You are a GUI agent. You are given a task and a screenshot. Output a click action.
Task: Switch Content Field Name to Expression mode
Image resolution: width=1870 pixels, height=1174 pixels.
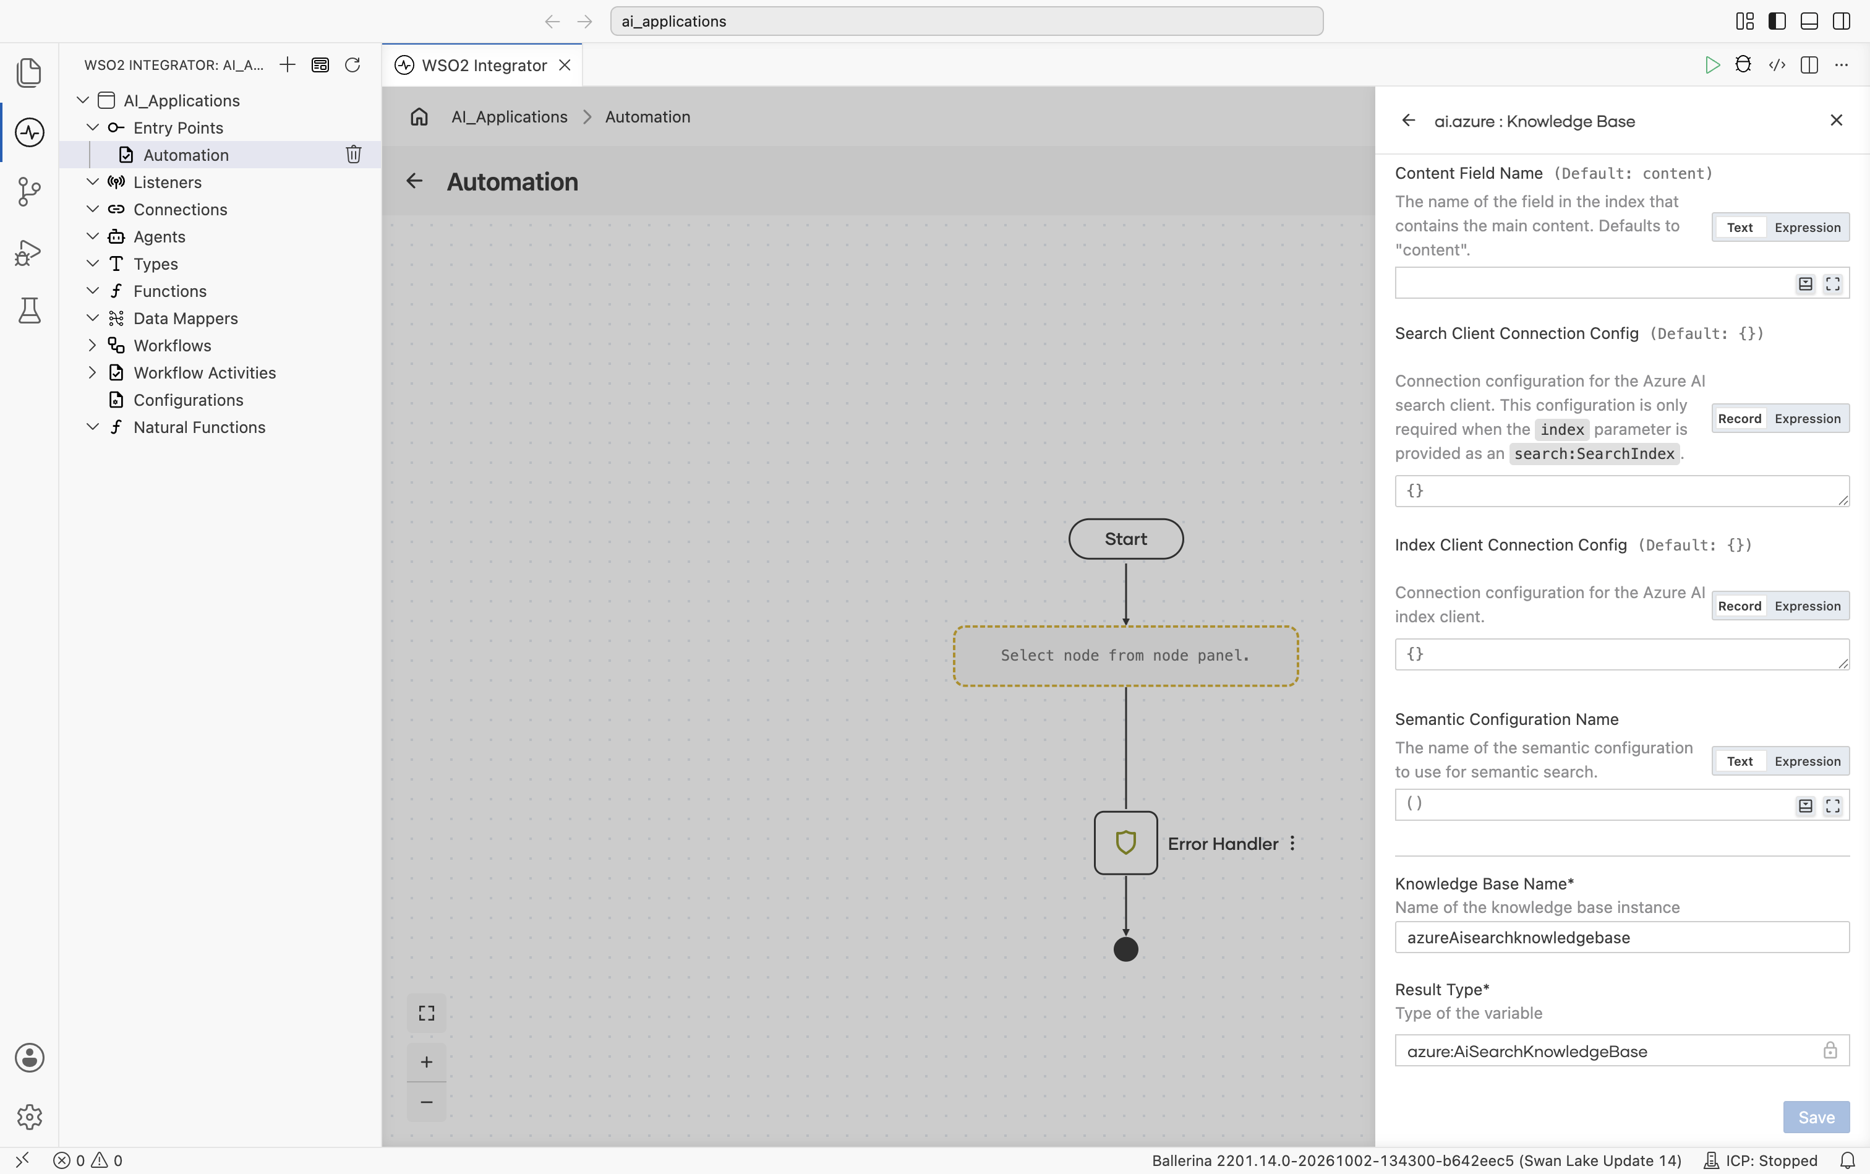point(1807,228)
